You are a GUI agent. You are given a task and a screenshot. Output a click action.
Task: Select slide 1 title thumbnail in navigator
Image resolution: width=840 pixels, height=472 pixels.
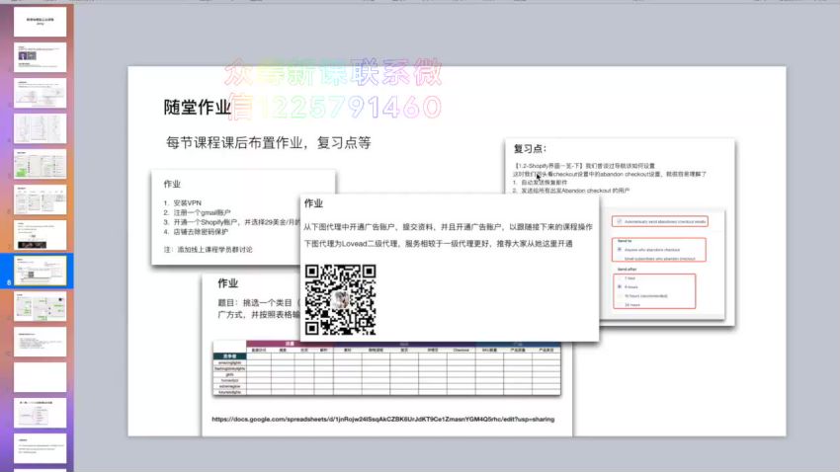[40, 22]
